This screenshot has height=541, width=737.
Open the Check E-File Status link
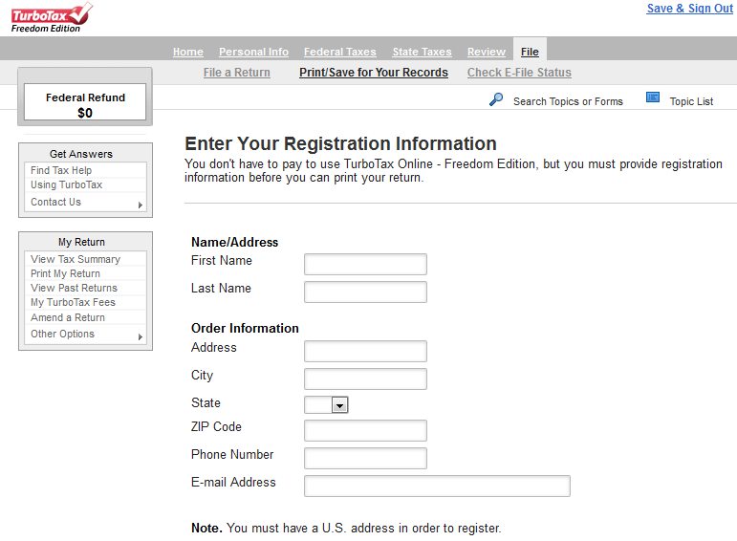tap(519, 73)
